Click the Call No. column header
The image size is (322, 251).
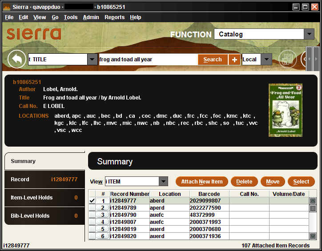(x=249, y=194)
